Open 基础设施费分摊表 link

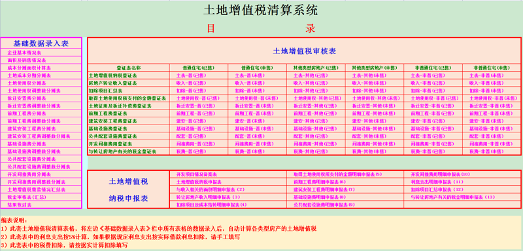point(27,144)
